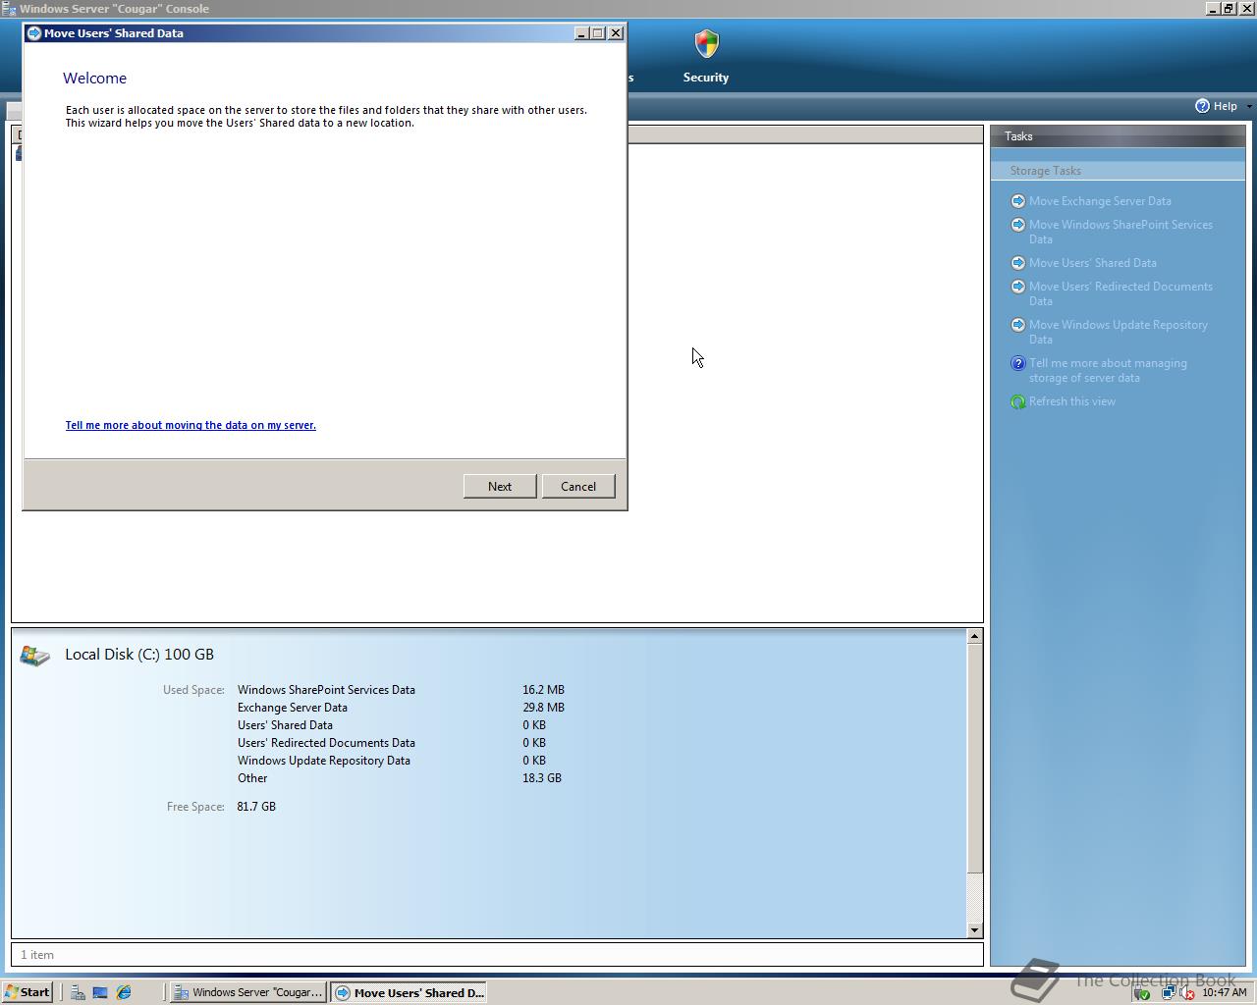
Task: Open Tell me more about managing storage link
Action: [1108, 370]
